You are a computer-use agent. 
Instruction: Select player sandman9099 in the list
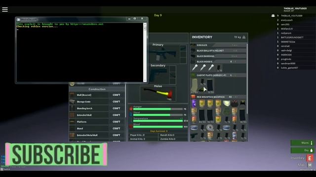288,63
